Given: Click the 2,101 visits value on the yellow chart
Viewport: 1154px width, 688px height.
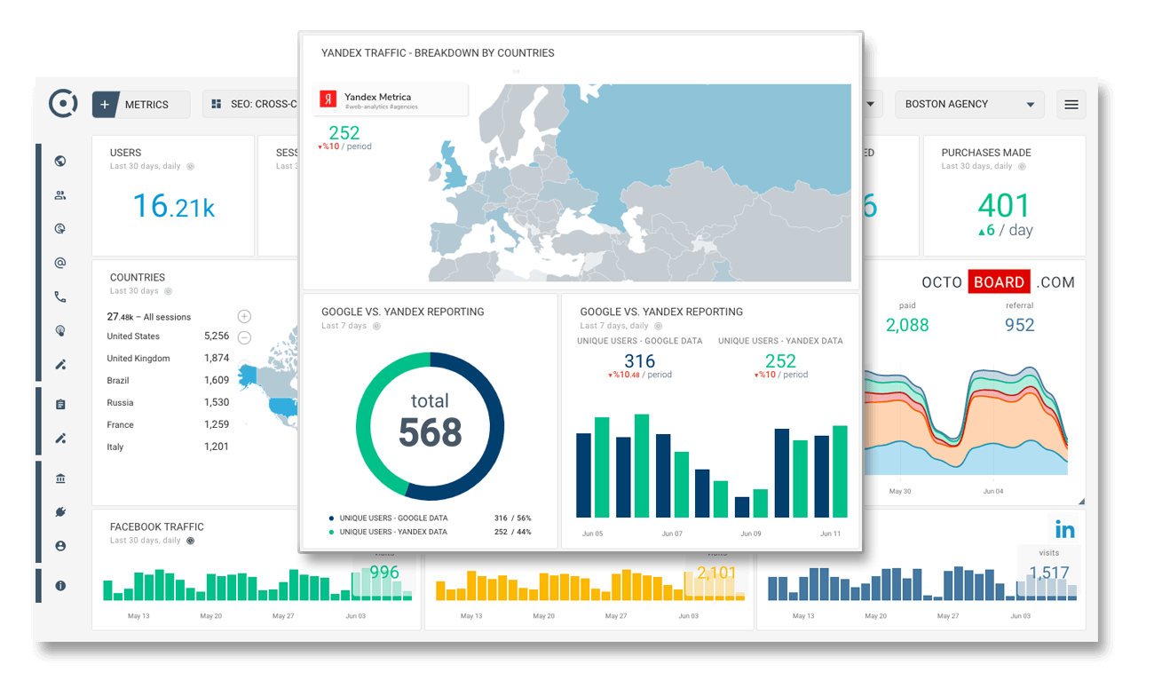Looking at the screenshot, I should [x=716, y=573].
